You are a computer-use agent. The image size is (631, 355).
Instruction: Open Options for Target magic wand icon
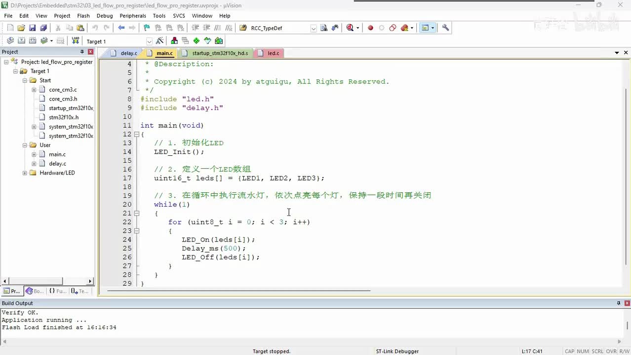pos(160,41)
